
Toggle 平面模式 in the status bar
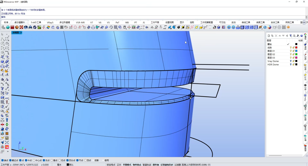pos(127,165)
